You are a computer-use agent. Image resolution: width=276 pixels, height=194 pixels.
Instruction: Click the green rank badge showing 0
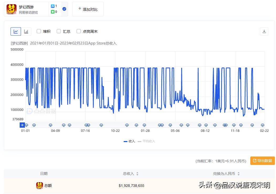click(x=52, y=11)
